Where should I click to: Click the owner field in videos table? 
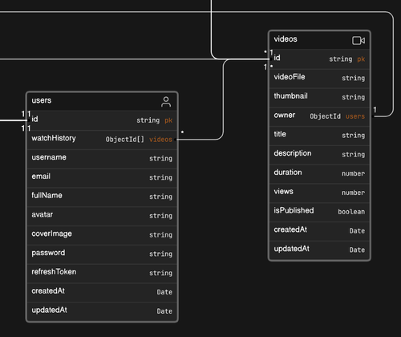click(x=319, y=116)
